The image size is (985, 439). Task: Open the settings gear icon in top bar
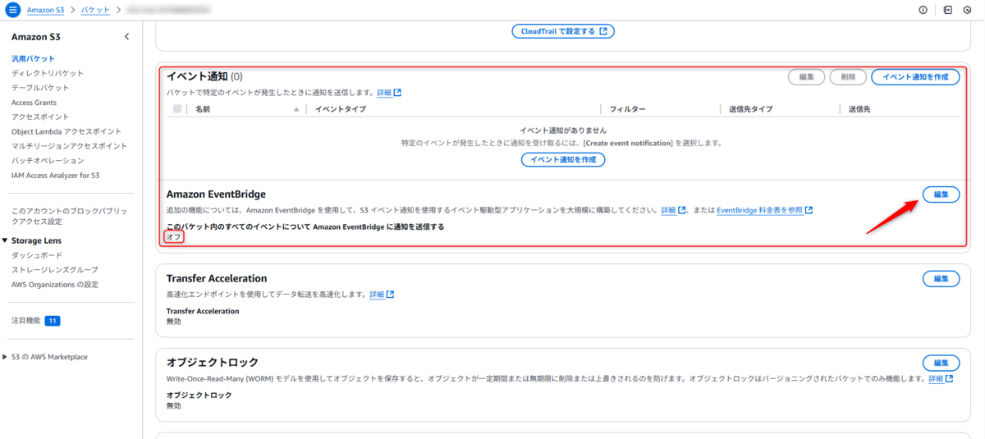[969, 10]
